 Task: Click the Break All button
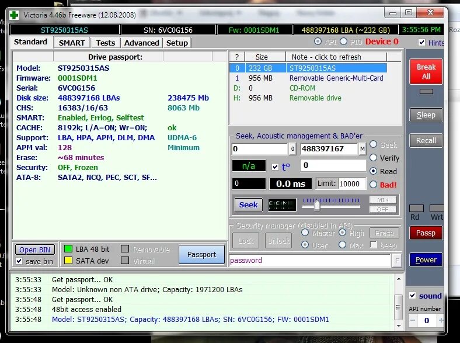426,72
